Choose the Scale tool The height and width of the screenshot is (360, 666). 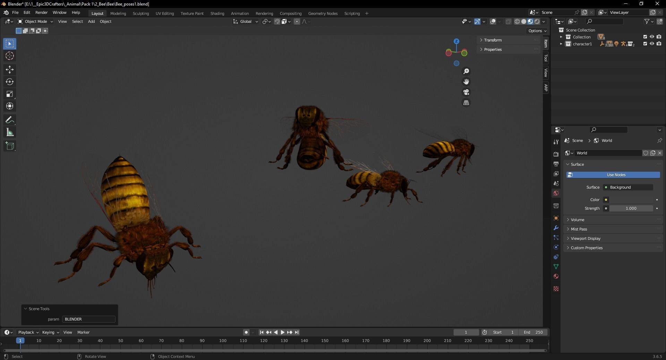(x=10, y=94)
